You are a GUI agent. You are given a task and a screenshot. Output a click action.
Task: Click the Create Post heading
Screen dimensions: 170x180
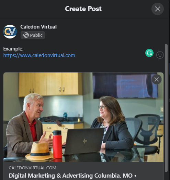pyautogui.click(x=83, y=9)
